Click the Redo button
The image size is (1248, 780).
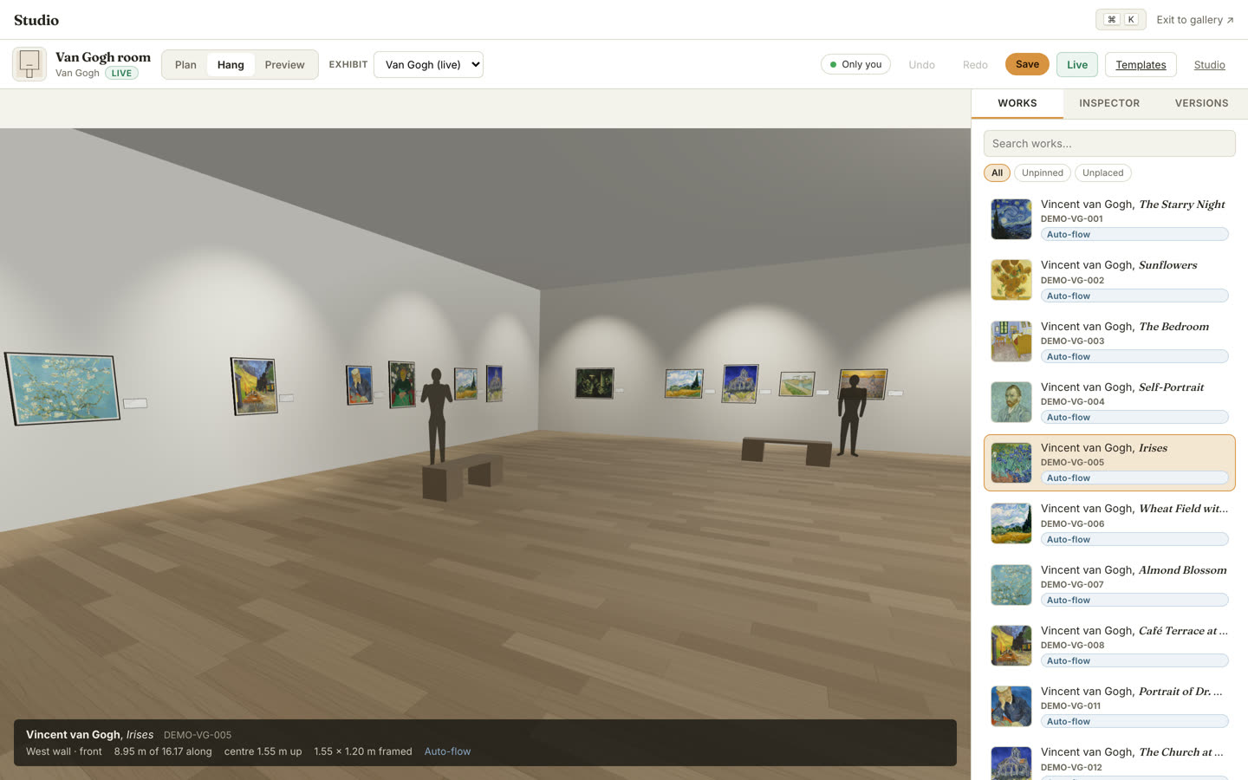coord(975,64)
